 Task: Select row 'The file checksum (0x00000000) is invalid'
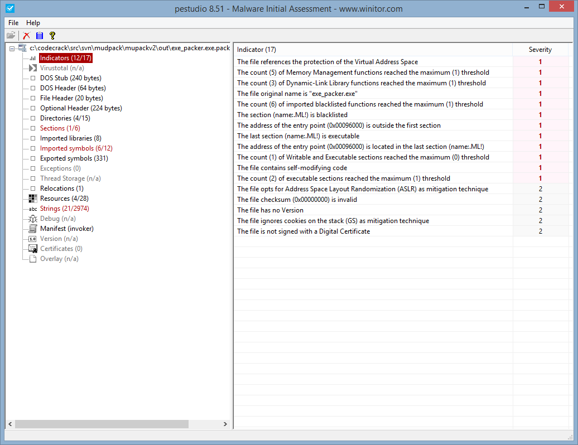tap(401, 200)
